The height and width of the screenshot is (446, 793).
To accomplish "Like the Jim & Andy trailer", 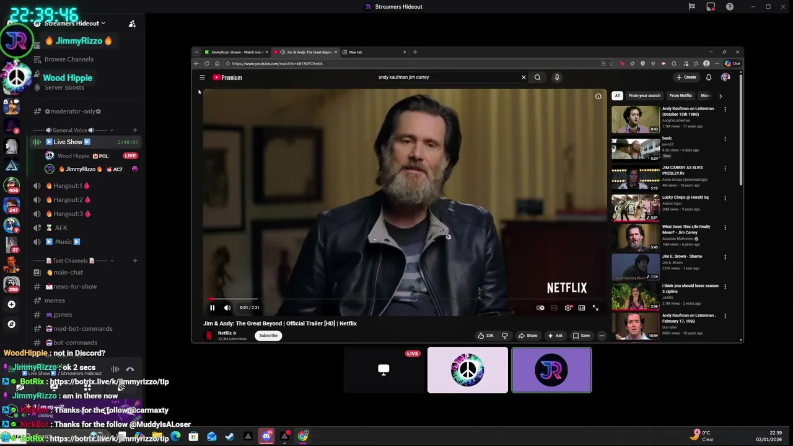I will point(486,336).
